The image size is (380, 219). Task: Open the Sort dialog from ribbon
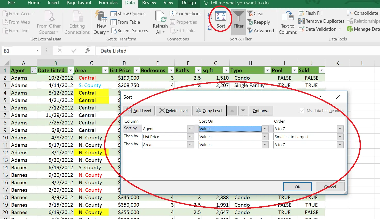(x=221, y=20)
